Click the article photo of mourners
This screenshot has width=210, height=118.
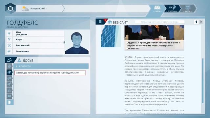[x=154, y=33]
